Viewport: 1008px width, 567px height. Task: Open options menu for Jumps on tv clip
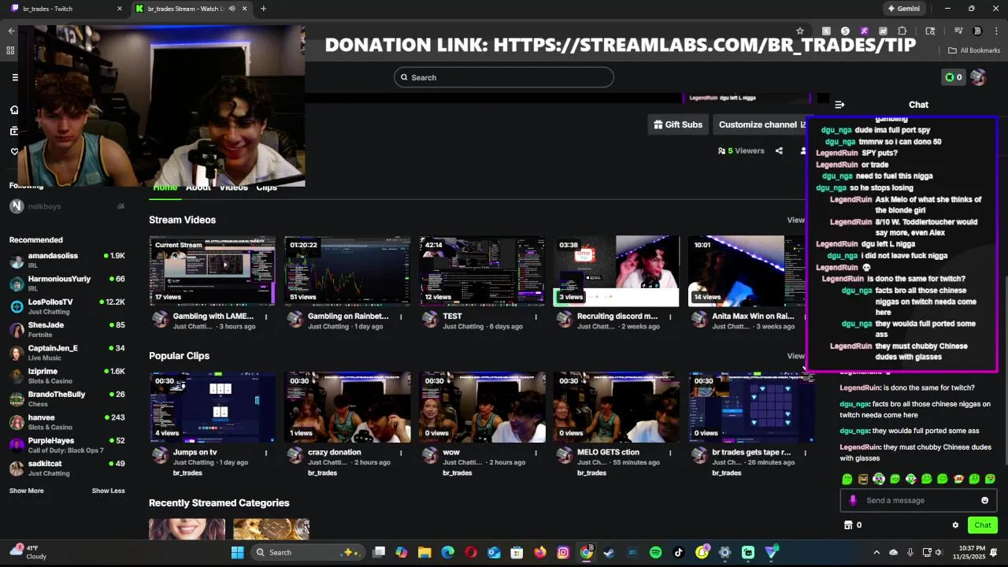pyautogui.click(x=266, y=454)
